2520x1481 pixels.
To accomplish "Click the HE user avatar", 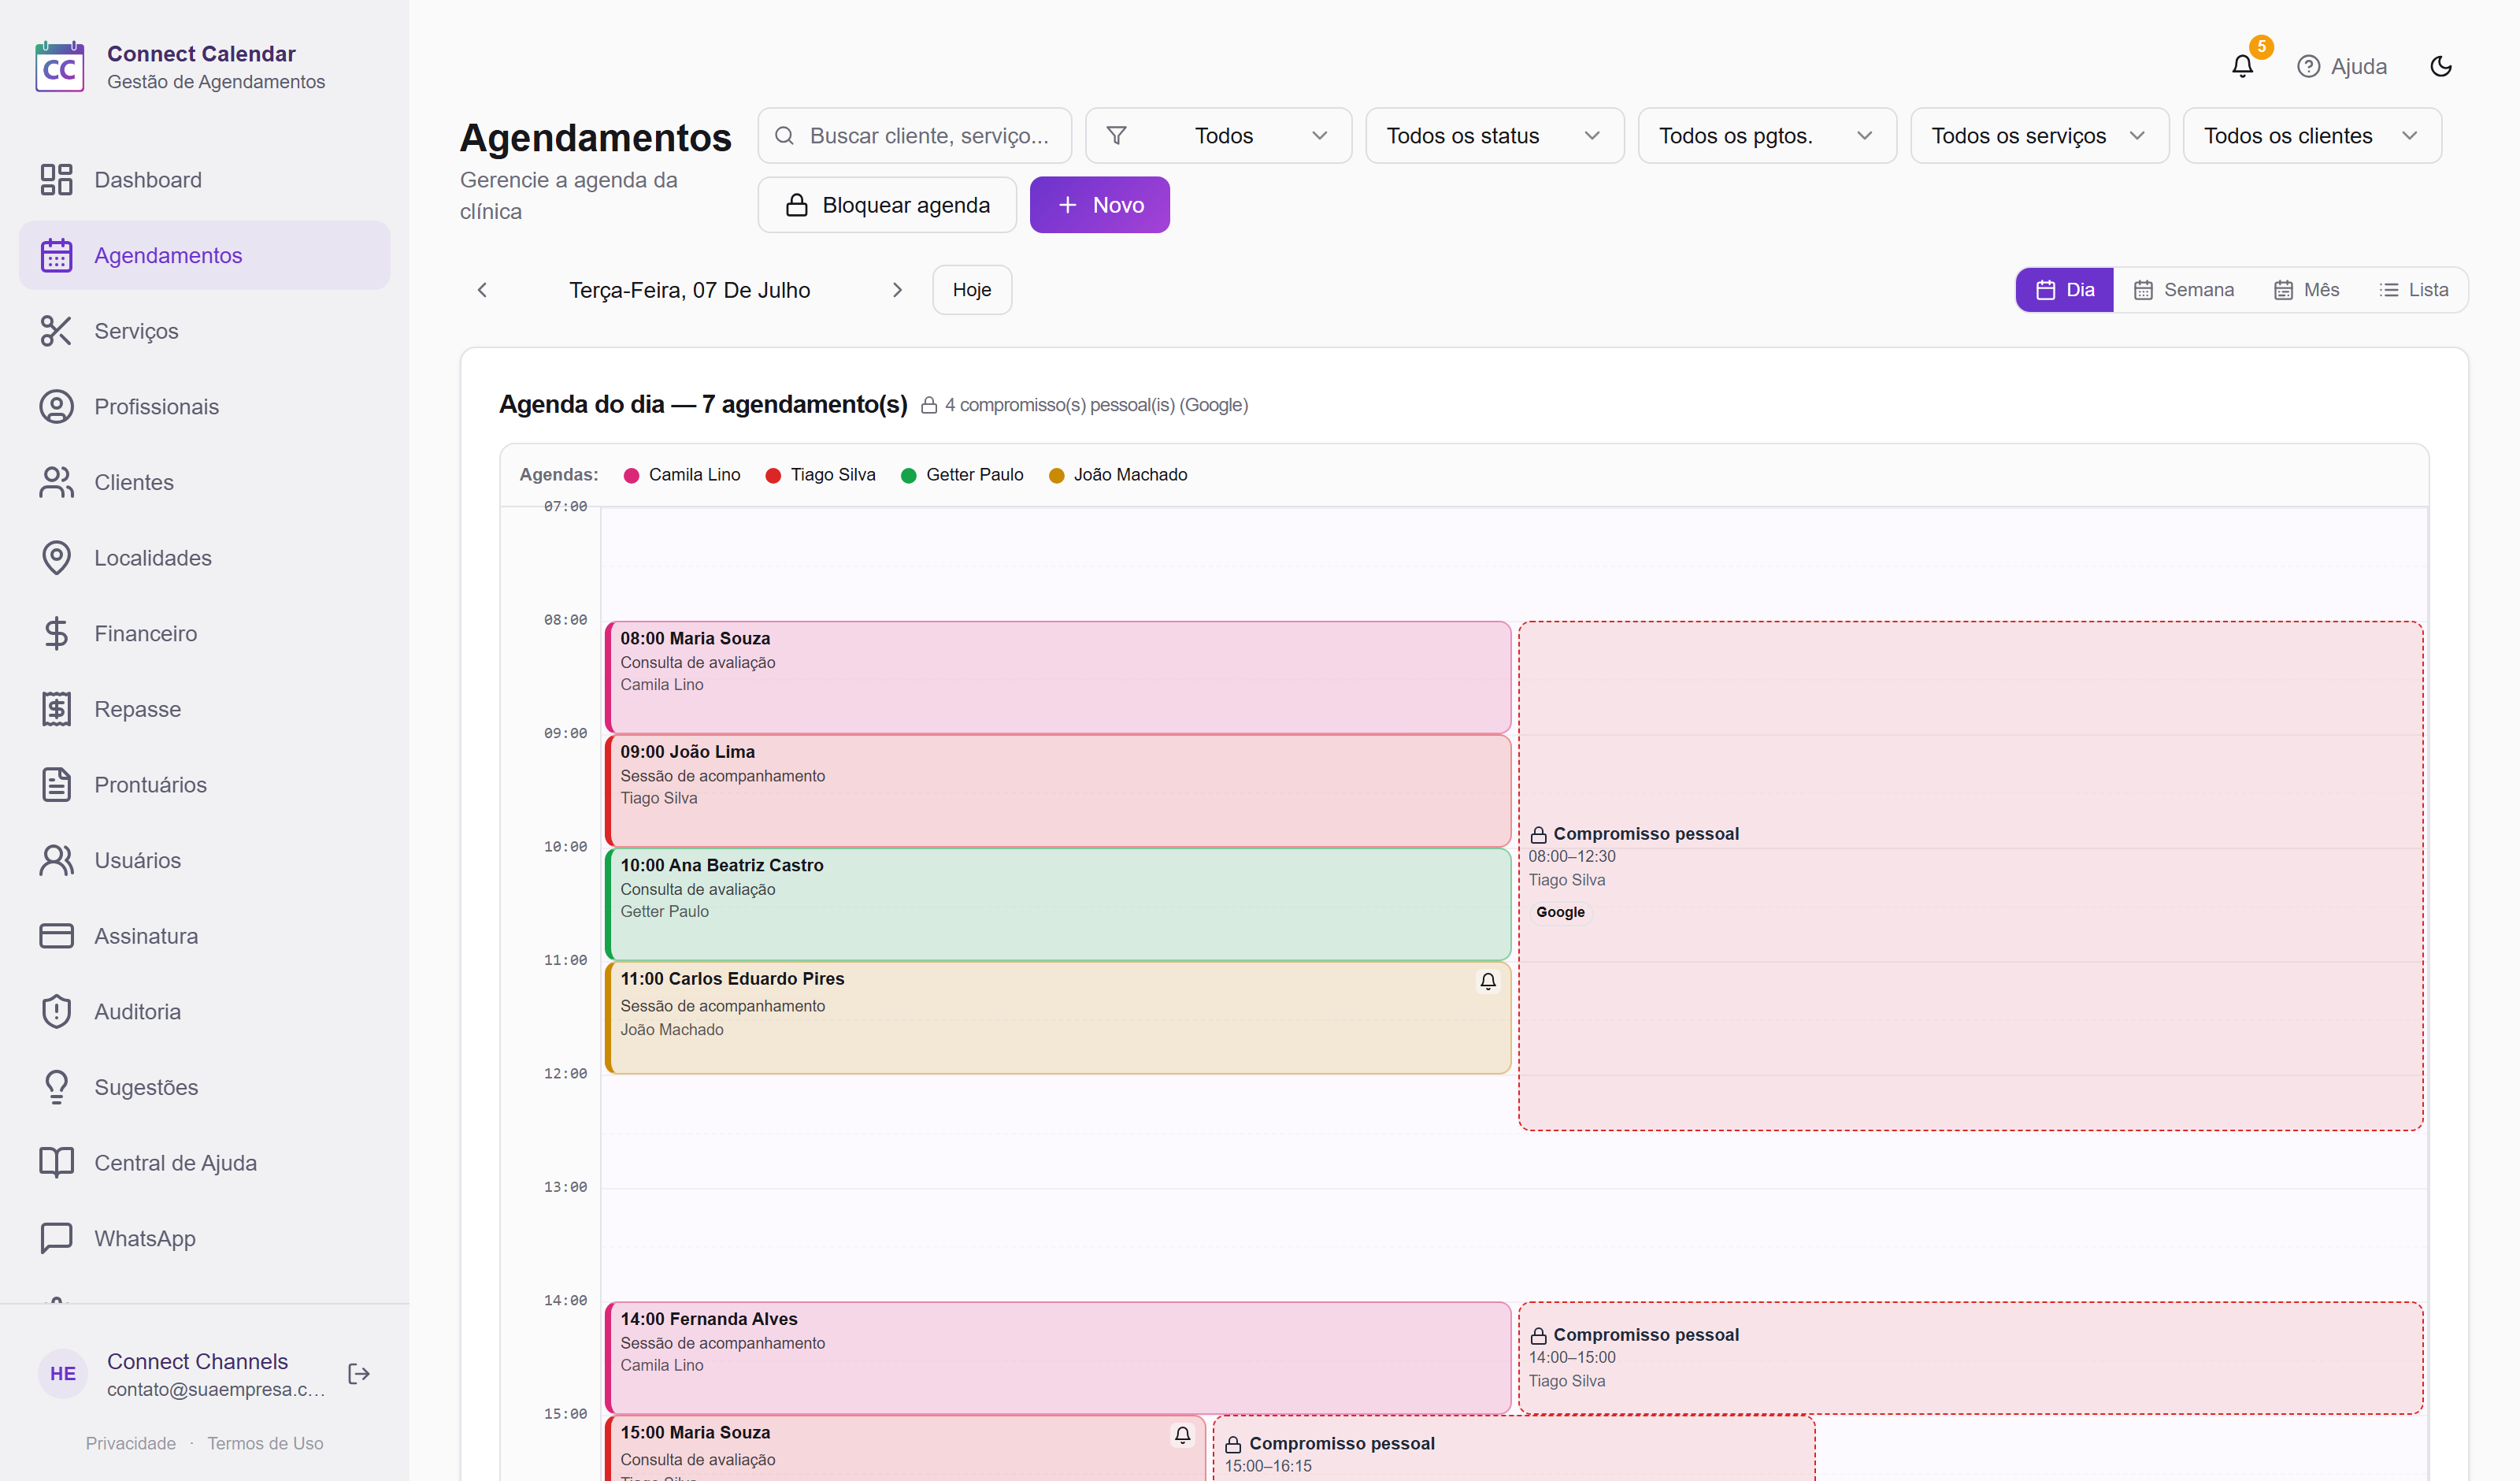I will point(63,1374).
